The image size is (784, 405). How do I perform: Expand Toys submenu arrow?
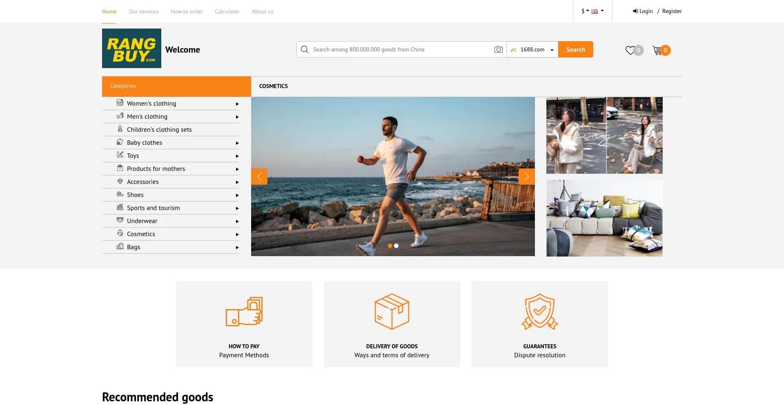pos(237,156)
